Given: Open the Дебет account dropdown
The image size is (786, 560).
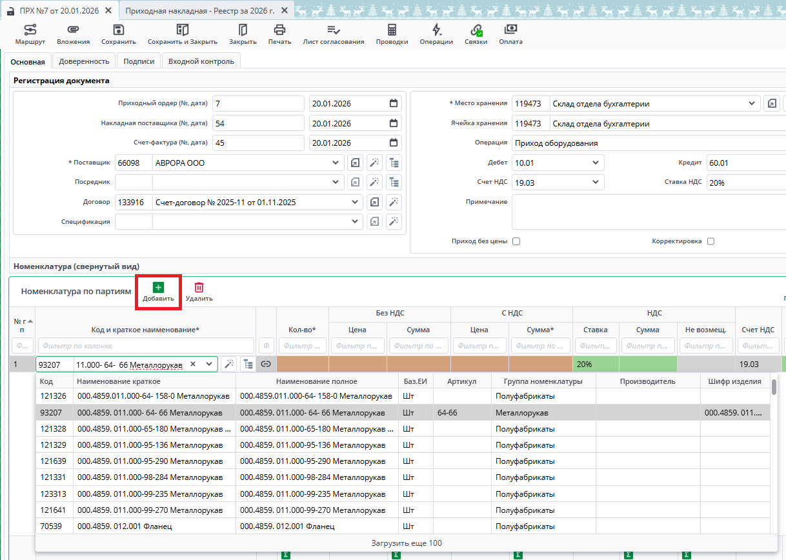Looking at the screenshot, I should (x=596, y=163).
